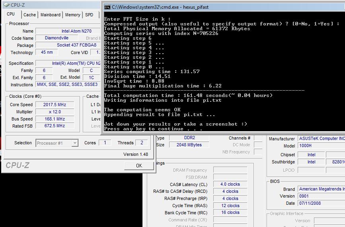Click the Package value Socket 437 FCBGA8
Image resolution: width=345 pixels, height=227 pixels.
(68, 45)
